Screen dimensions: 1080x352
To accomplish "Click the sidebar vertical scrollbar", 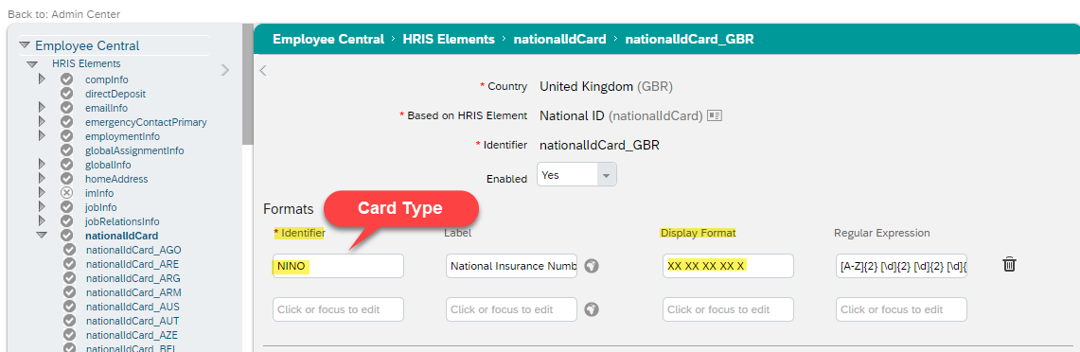I will [248, 83].
